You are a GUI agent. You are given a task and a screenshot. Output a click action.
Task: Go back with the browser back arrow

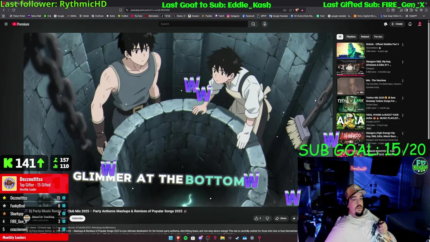pyautogui.click(x=4, y=10)
